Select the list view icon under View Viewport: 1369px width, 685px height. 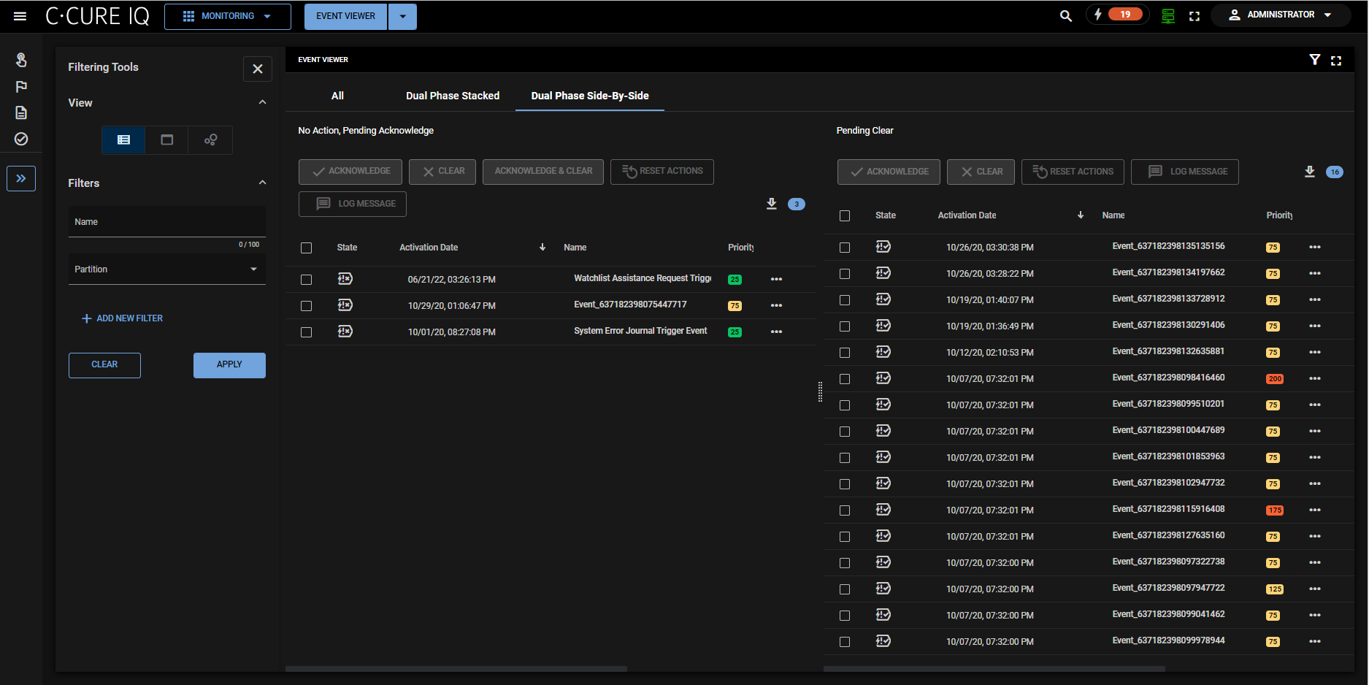123,139
